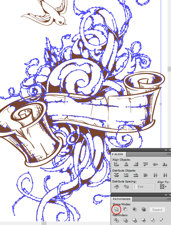Click Vertical Align Bottom icon
Image resolution: width=171 pixels, height=225 pixels.
[x=165, y=164]
